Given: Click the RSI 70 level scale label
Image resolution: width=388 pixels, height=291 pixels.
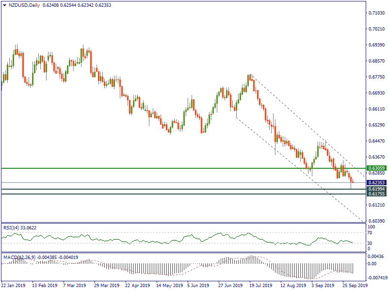Looking at the screenshot, I should point(371,233).
